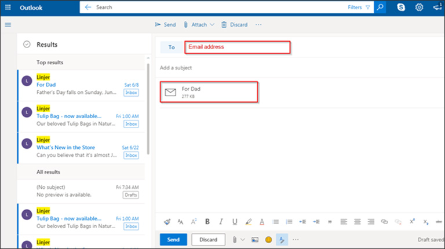Open more options in the top toolbar
This screenshot has width=445, height=249.
(x=258, y=25)
